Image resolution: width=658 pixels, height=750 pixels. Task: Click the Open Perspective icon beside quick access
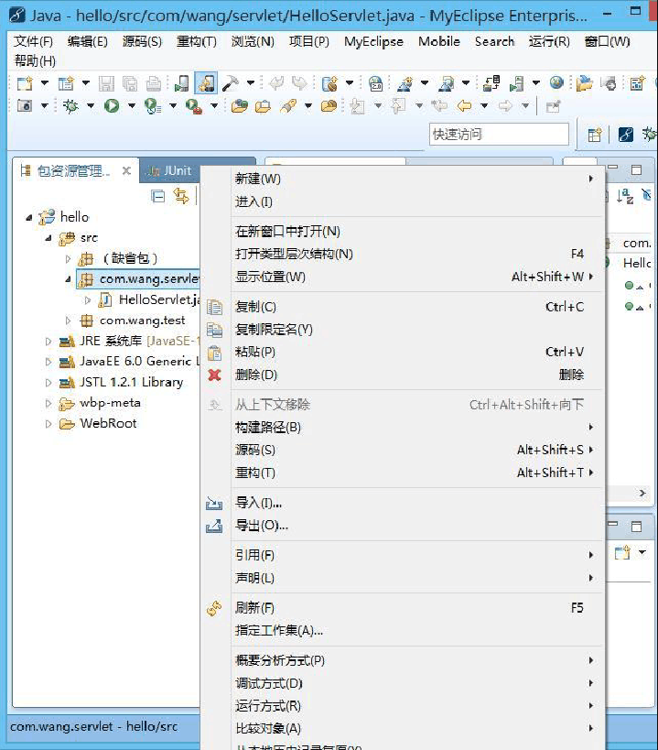[595, 135]
